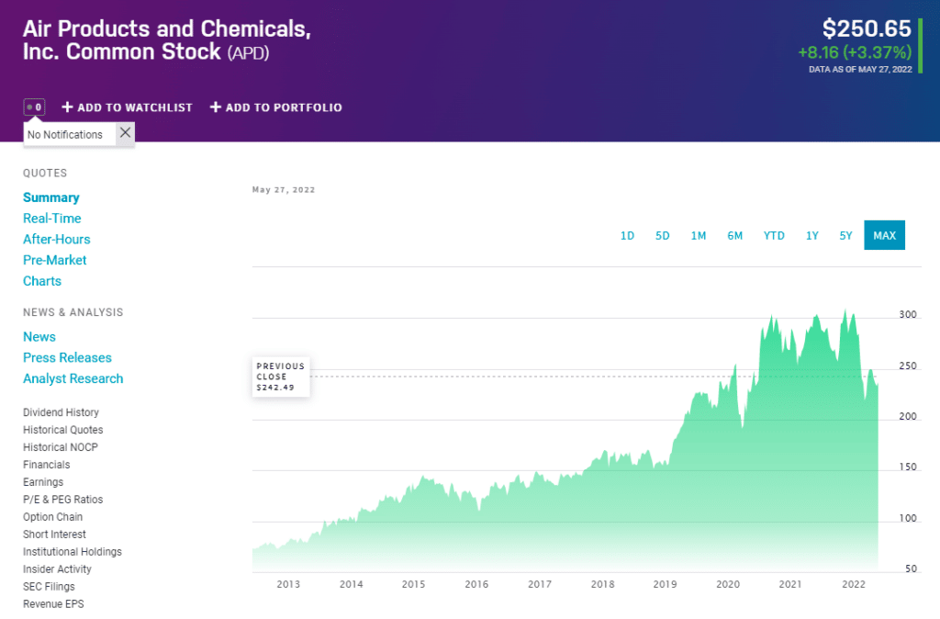View Historical Quotes
Image resolution: width=940 pixels, height=619 pixels.
pos(63,430)
